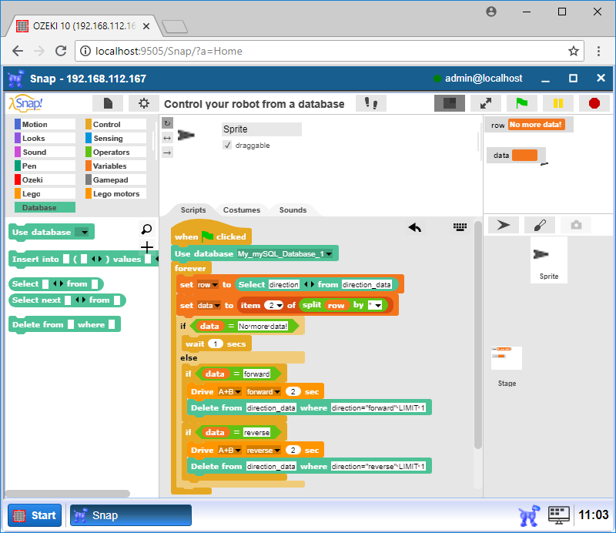Click the 'No more data!' comparison field
616x533 pixels.
[263, 327]
